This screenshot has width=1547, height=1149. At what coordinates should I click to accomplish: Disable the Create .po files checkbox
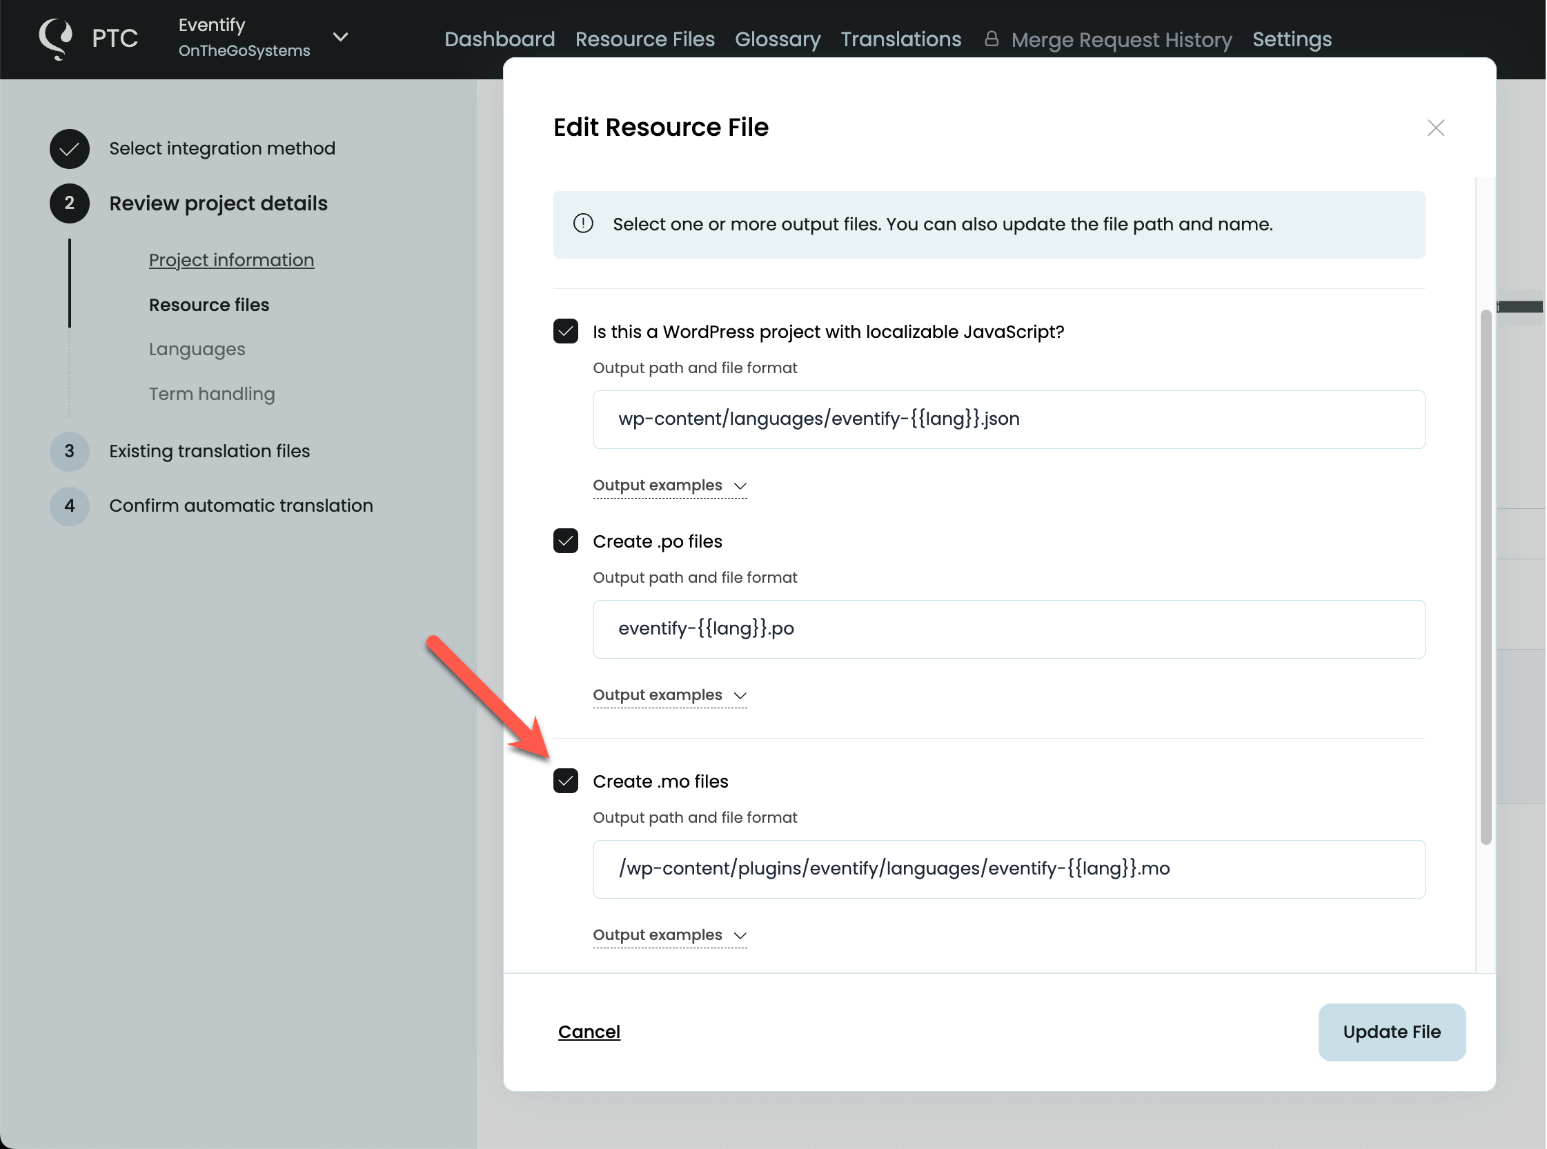pyautogui.click(x=566, y=541)
